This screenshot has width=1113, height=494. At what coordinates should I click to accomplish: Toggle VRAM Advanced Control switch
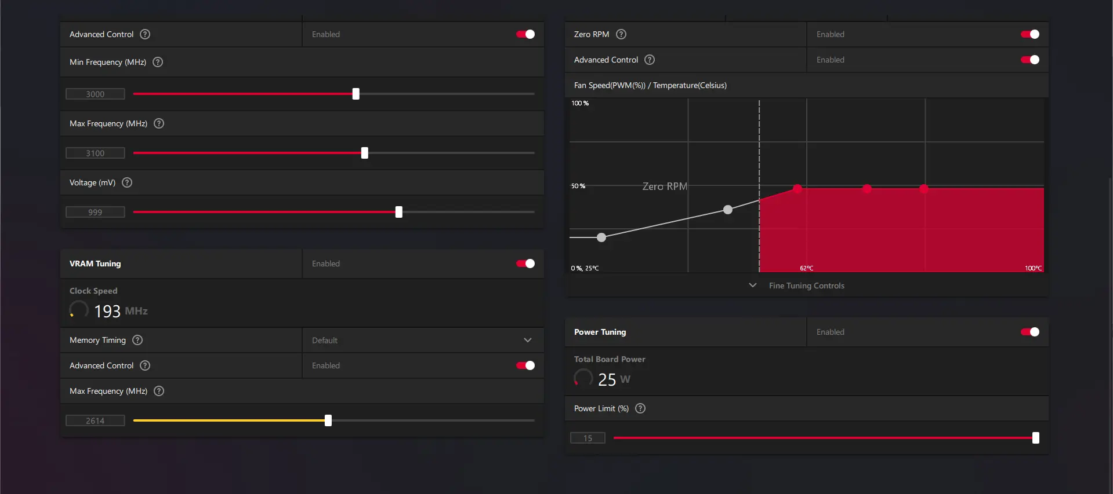click(525, 365)
